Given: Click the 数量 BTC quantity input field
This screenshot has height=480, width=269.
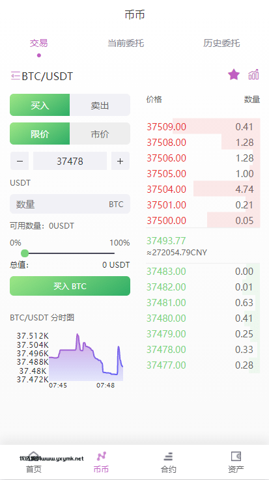Looking at the screenshot, I should (x=70, y=204).
